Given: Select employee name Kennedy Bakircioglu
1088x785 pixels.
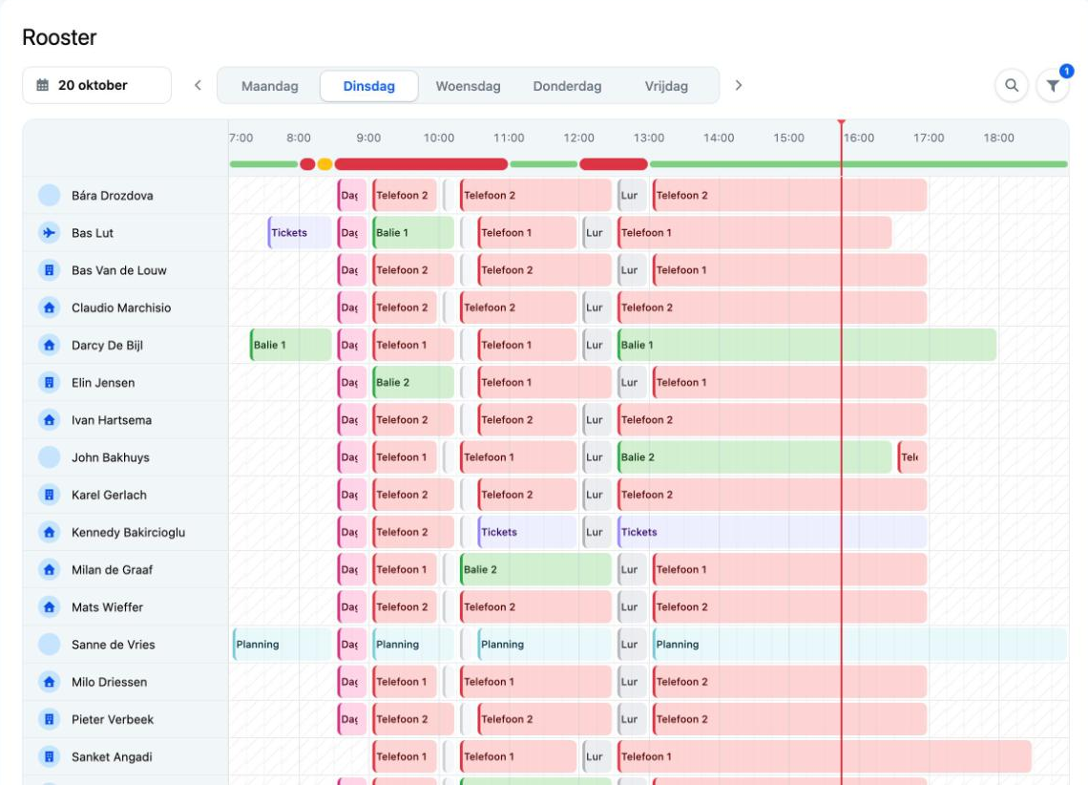Looking at the screenshot, I should (x=129, y=532).
